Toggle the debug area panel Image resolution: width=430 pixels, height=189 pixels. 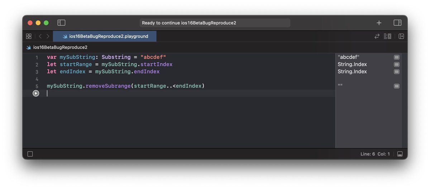400,154
